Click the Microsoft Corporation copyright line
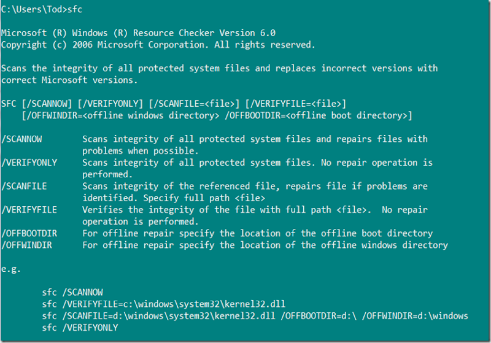 tap(158, 45)
